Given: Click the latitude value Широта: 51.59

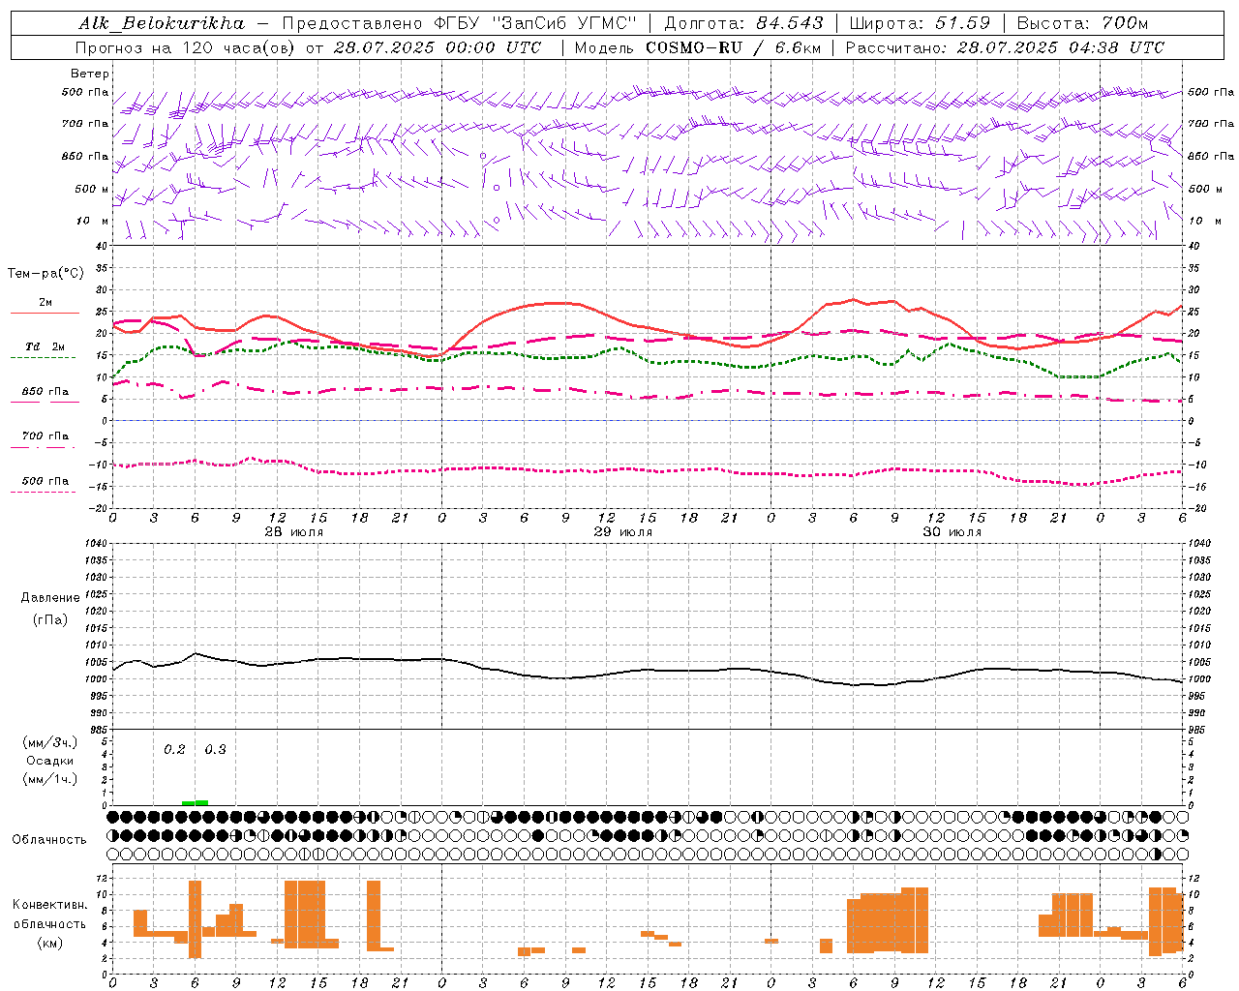Looking at the screenshot, I should 920,23.
